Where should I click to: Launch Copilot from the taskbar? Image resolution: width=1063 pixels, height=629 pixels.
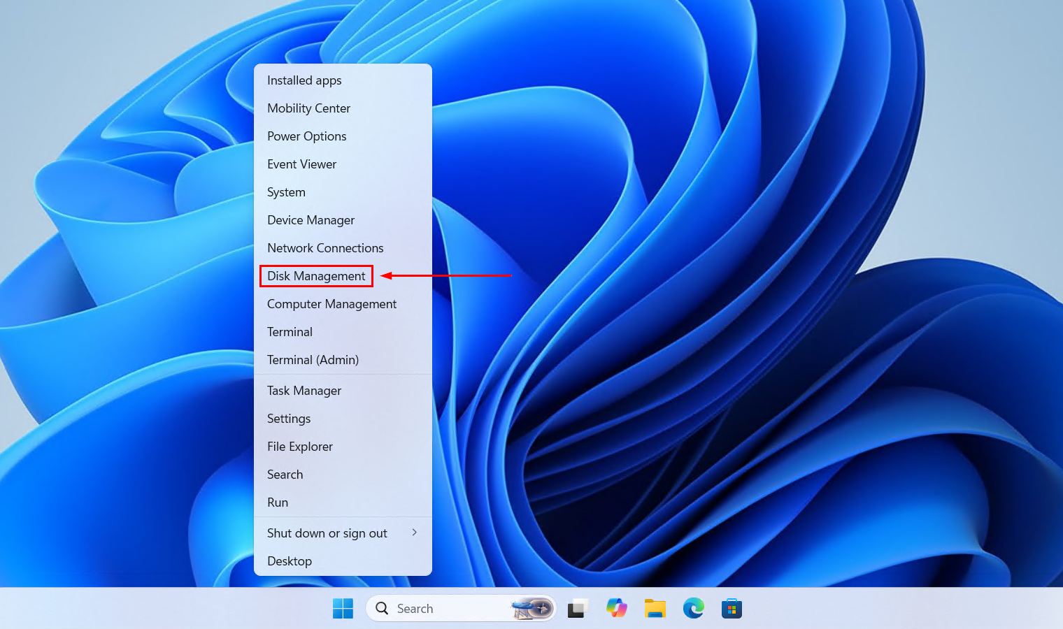click(616, 608)
